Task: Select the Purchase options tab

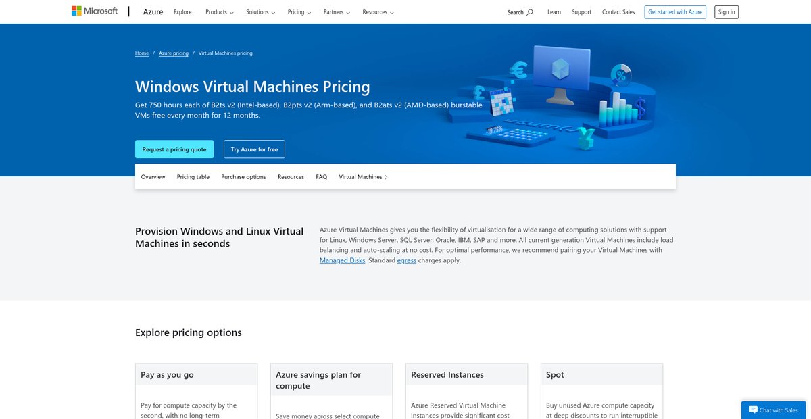Action: [243, 177]
